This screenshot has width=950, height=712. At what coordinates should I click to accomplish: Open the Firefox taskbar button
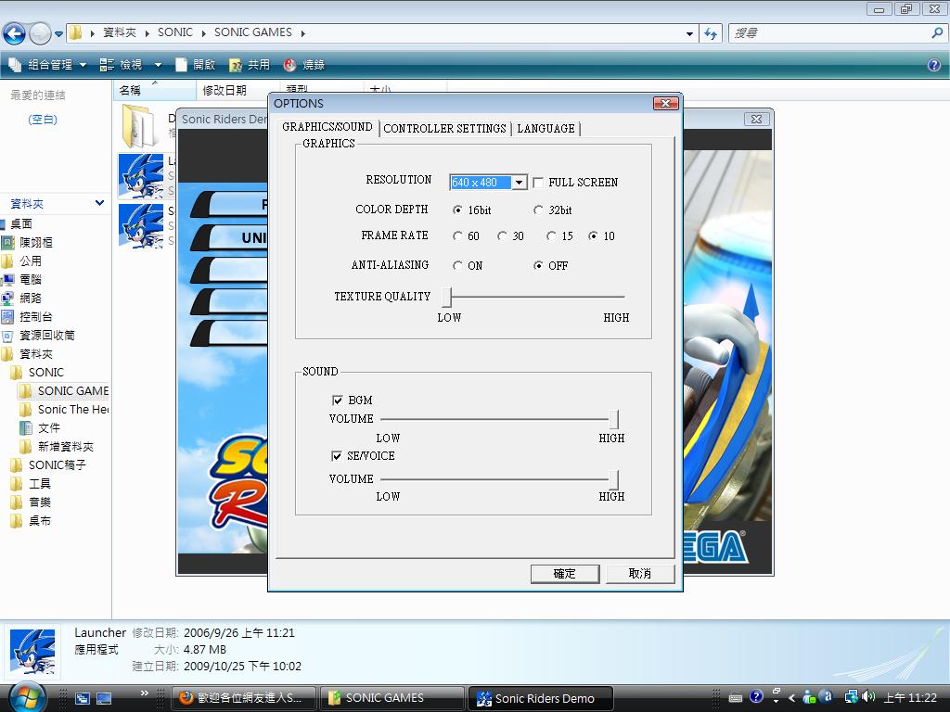243,698
